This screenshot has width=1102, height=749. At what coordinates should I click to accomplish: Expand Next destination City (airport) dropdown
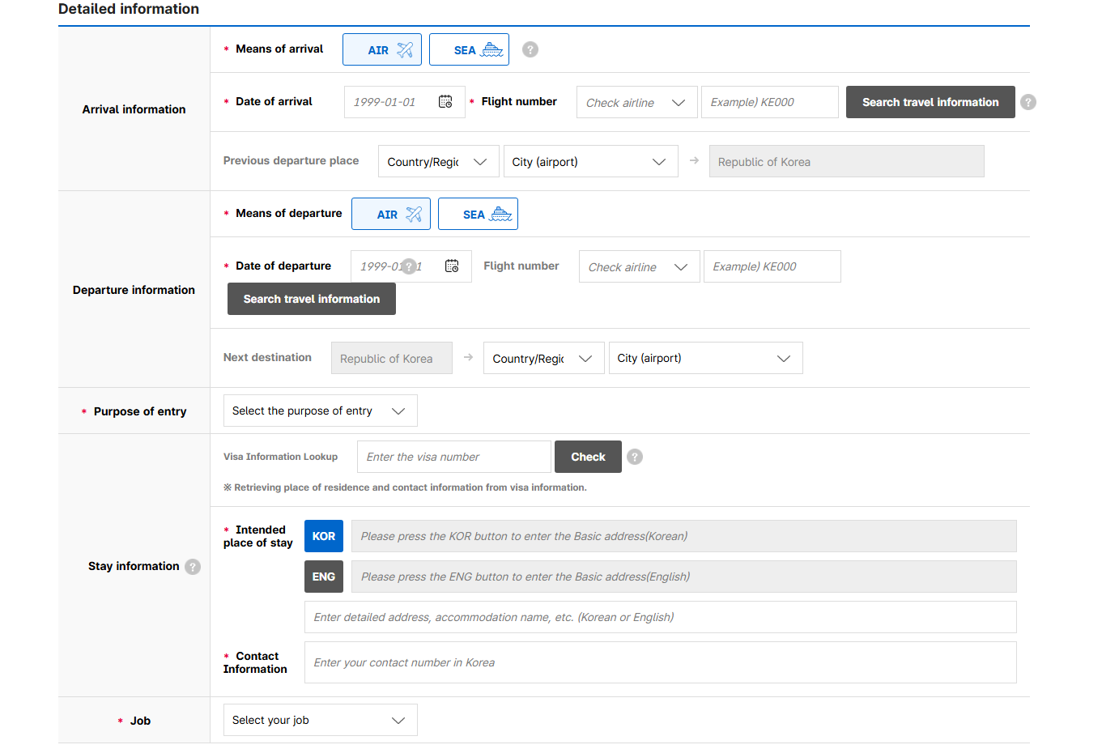[x=705, y=358]
